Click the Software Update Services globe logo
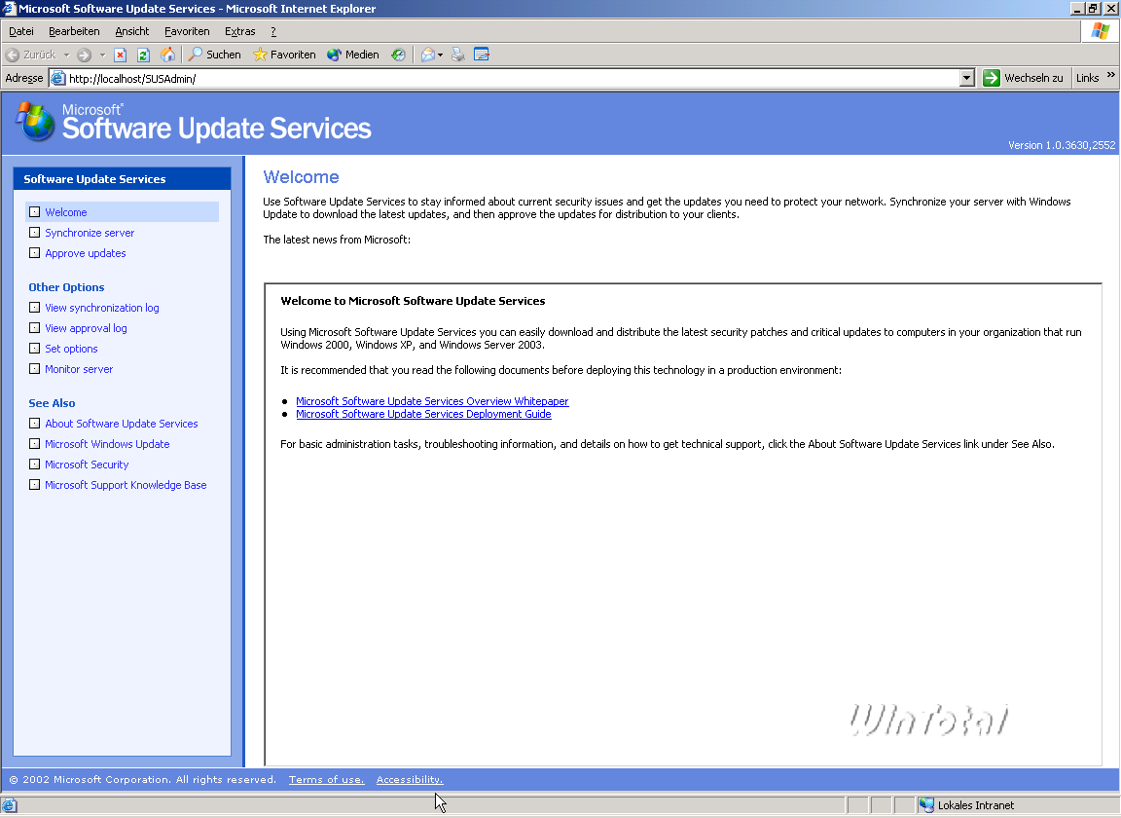 point(35,121)
